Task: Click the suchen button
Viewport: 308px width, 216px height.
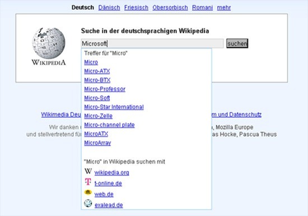Action: (x=237, y=43)
